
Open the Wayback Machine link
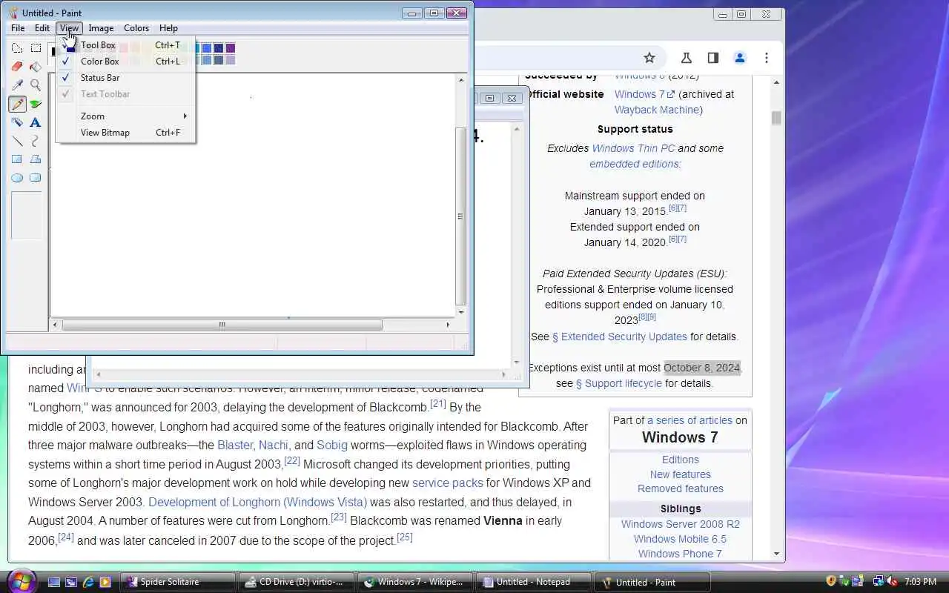(x=658, y=110)
